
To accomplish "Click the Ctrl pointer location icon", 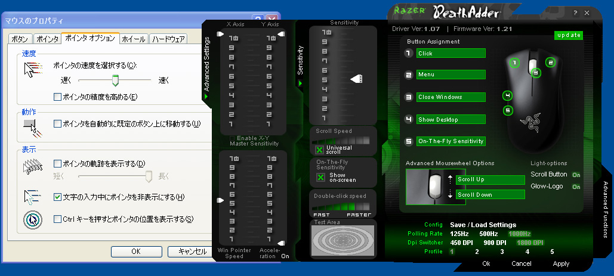I will (x=33, y=219).
